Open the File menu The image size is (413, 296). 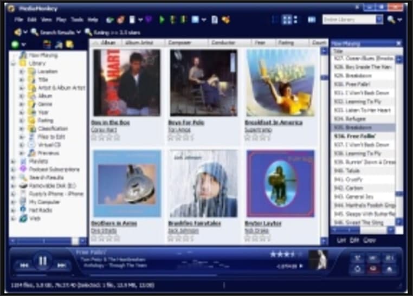18,20
